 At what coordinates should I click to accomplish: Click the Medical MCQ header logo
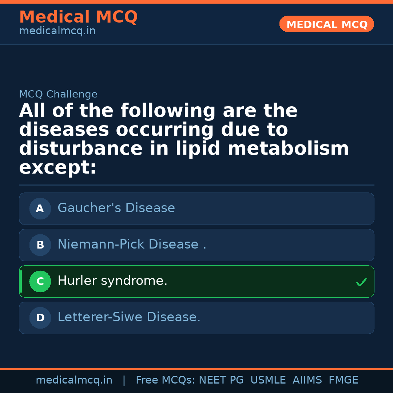pyautogui.click(x=78, y=17)
